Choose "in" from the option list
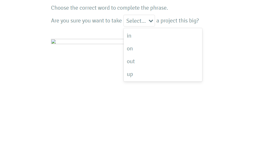This screenshot has height=142, width=260. point(129,36)
